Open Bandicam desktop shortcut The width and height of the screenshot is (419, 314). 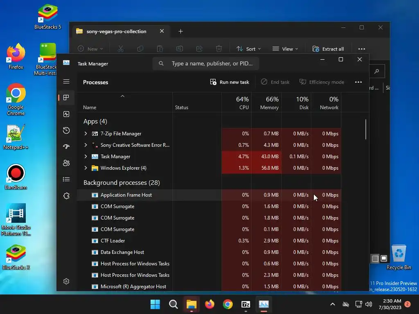tap(16, 177)
